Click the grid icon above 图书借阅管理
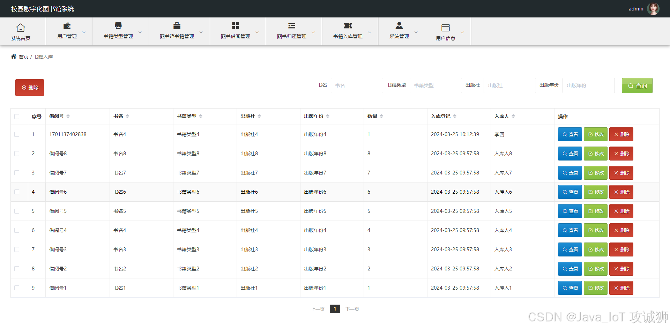Screen dimensions: 670x328 pos(236,25)
